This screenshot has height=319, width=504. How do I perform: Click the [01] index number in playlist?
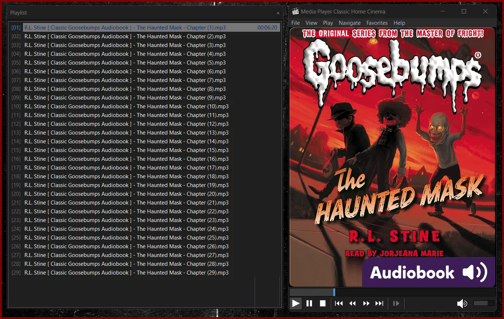(16, 27)
